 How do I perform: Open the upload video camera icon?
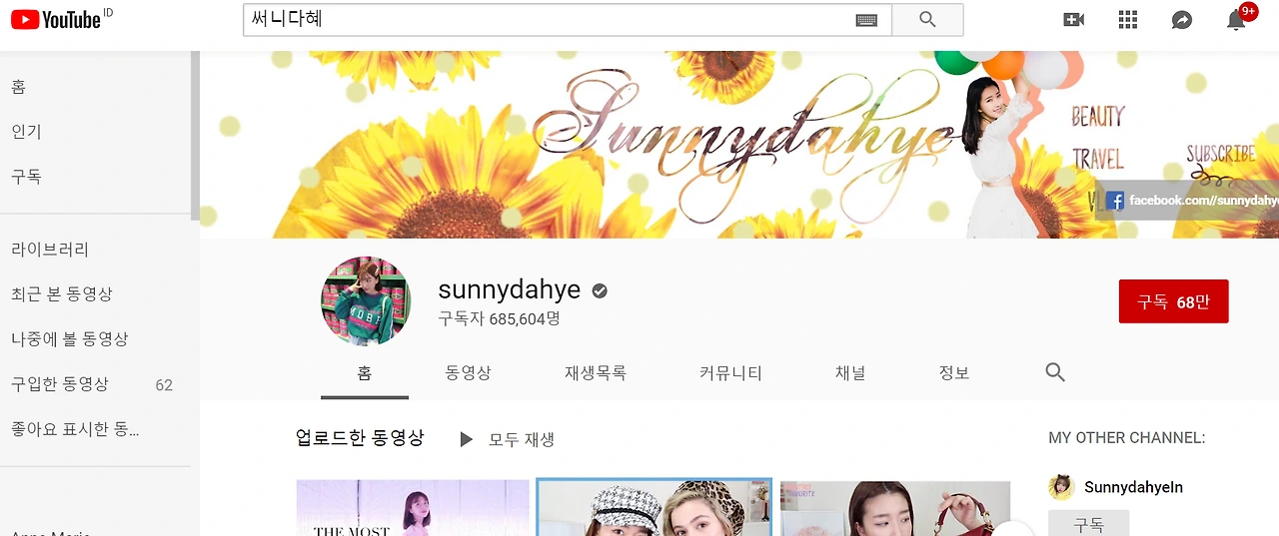(1074, 20)
